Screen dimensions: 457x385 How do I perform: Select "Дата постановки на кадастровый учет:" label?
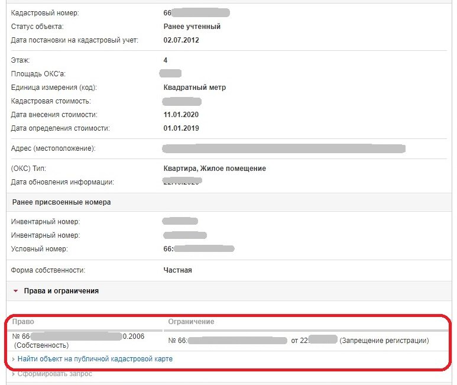[x=74, y=40]
